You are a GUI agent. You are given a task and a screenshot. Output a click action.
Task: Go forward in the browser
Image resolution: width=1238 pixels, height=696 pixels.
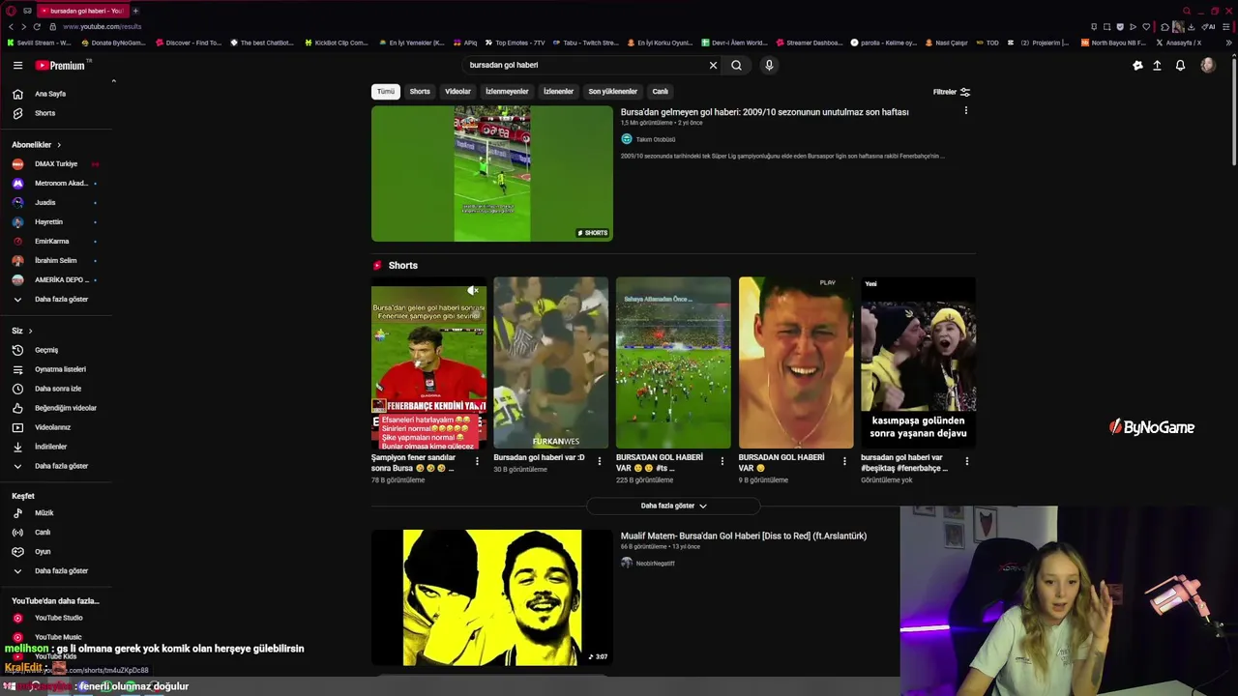point(23,26)
